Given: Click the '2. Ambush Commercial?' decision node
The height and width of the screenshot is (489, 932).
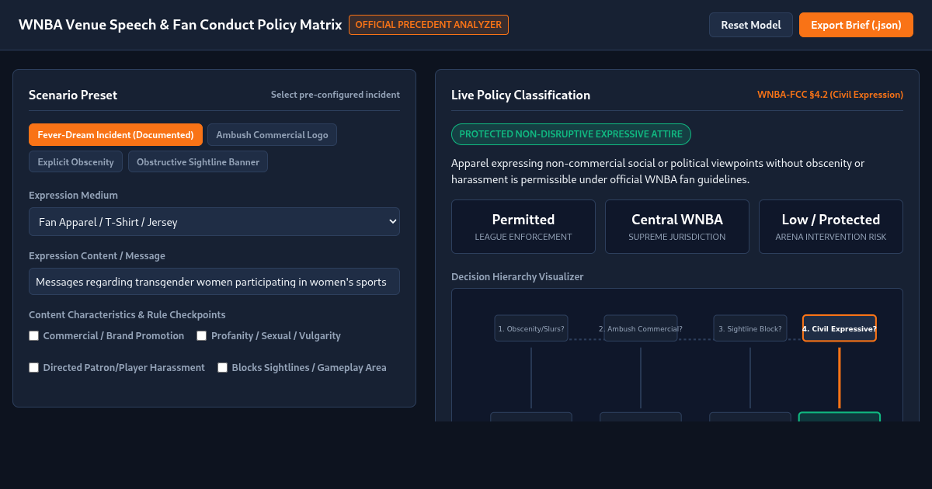Looking at the screenshot, I should (641, 328).
